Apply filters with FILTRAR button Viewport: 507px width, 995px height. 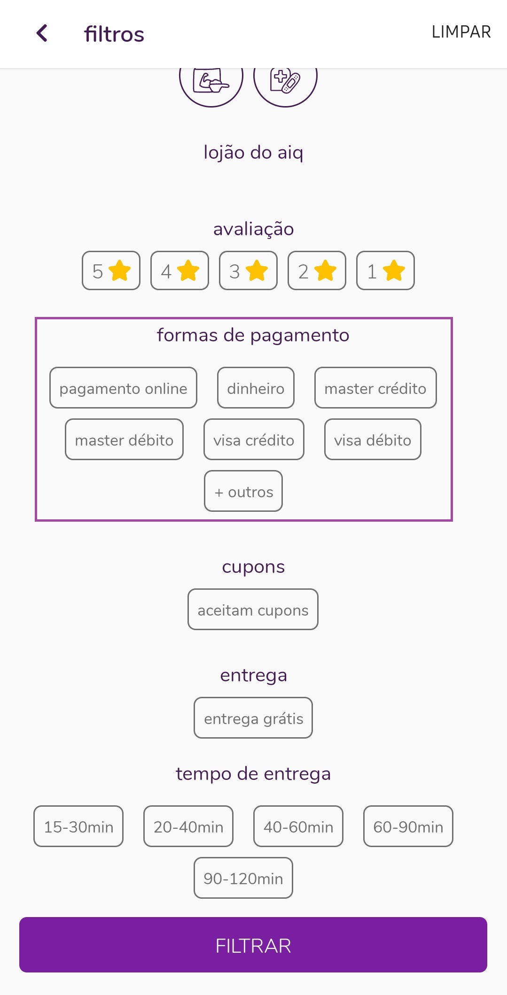pos(253,945)
